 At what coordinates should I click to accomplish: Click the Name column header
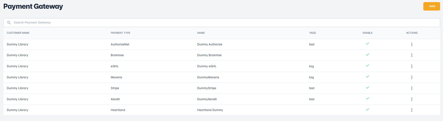click(201, 33)
